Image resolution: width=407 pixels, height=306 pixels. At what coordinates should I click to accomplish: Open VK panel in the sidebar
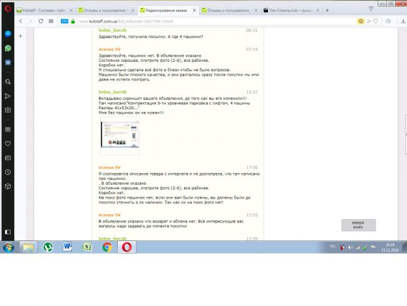click(8, 62)
